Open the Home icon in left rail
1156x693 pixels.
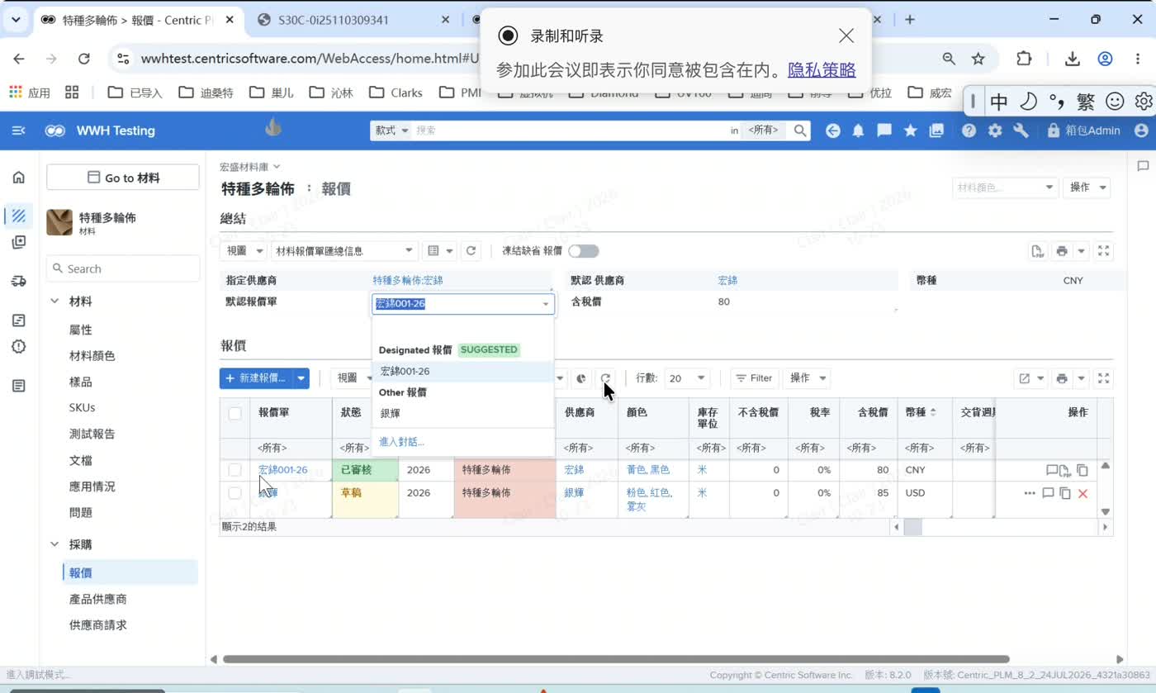click(x=19, y=178)
